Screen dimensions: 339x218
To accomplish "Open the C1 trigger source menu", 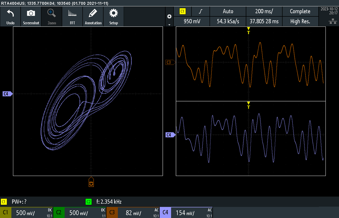I will [x=182, y=11].
